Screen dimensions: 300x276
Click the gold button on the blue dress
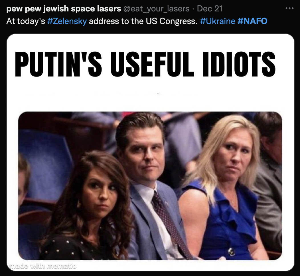pyautogui.click(x=231, y=251)
